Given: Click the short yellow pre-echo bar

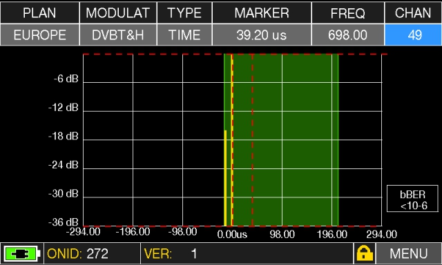Looking at the screenshot, I should 225,178.
